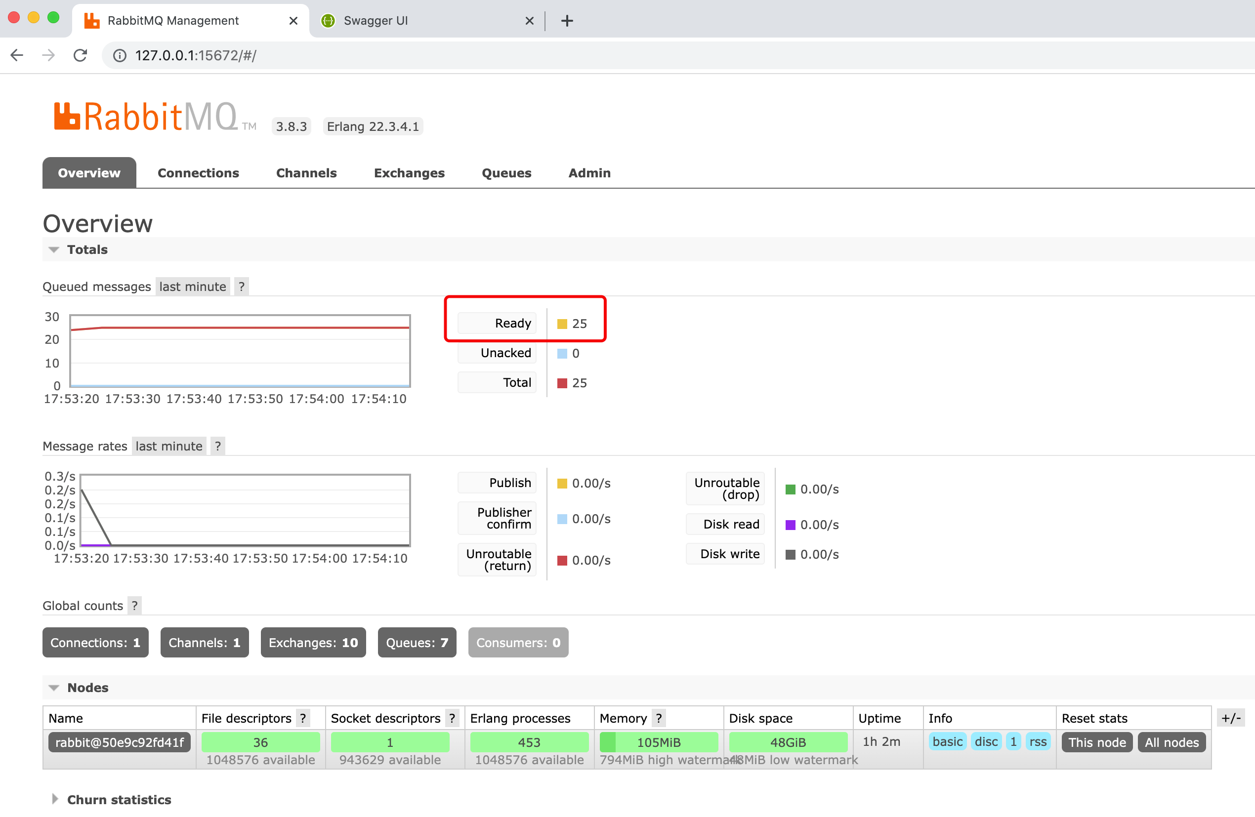1255x817 pixels.
Task: Open help for File descriptors column
Action: 303,718
